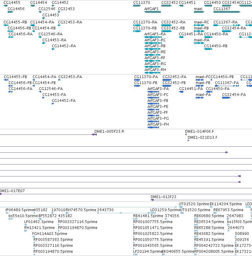Click the CG14455-PB protein label
Viewport: 252px width, 256px height.
pos(15,77)
